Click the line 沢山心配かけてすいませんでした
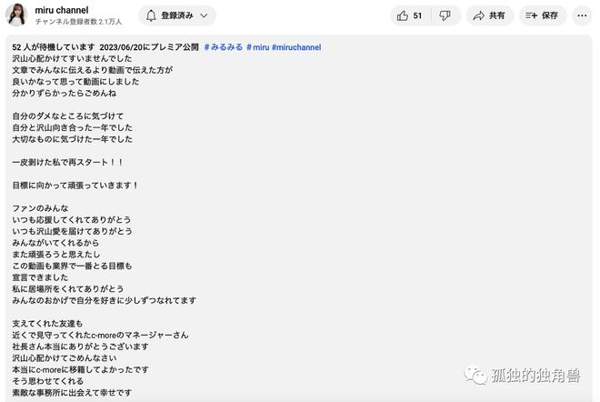The image size is (600, 402). (72, 58)
